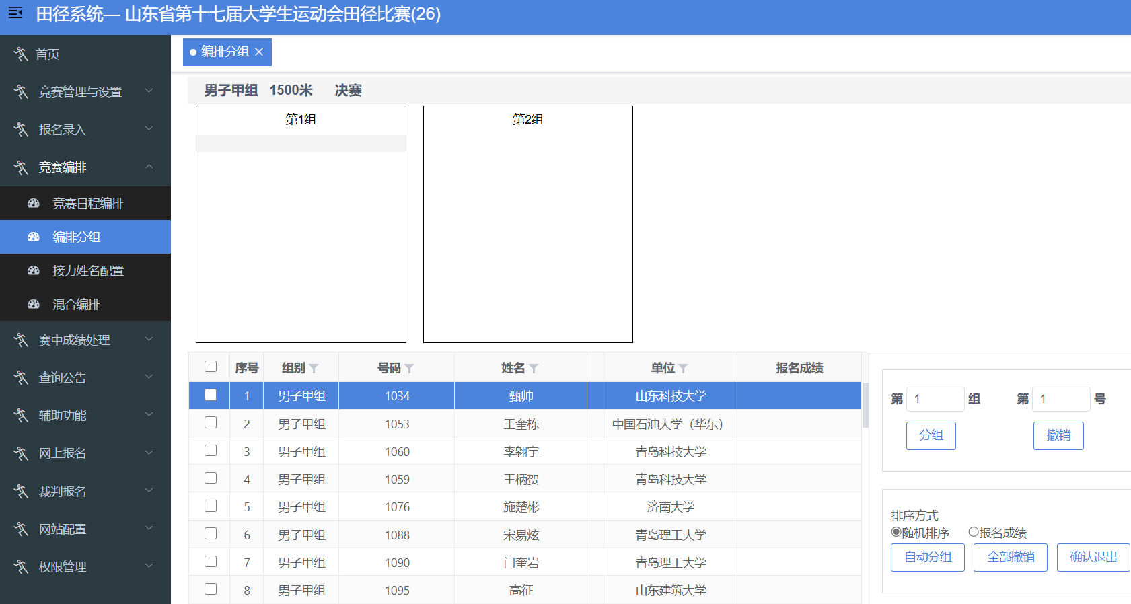Click the dashboard icon beside 竞赛日程编排
The height and width of the screenshot is (604, 1131).
click(34, 203)
